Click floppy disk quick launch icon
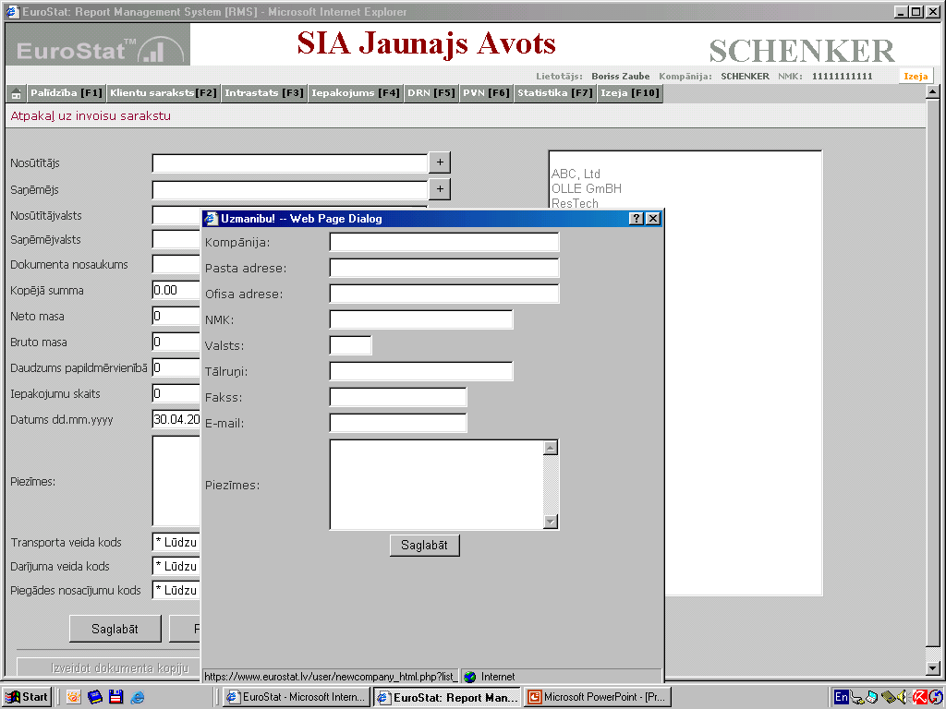Image resolution: width=946 pixels, height=709 pixels. [115, 698]
